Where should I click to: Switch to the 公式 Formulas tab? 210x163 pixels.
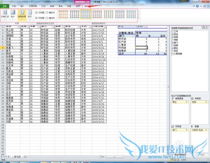tap(44, 6)
